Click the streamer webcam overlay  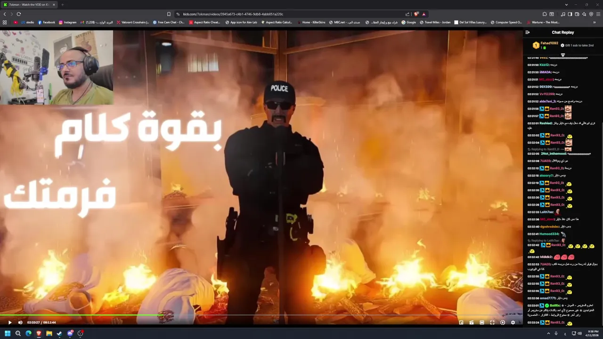[57, 67]
